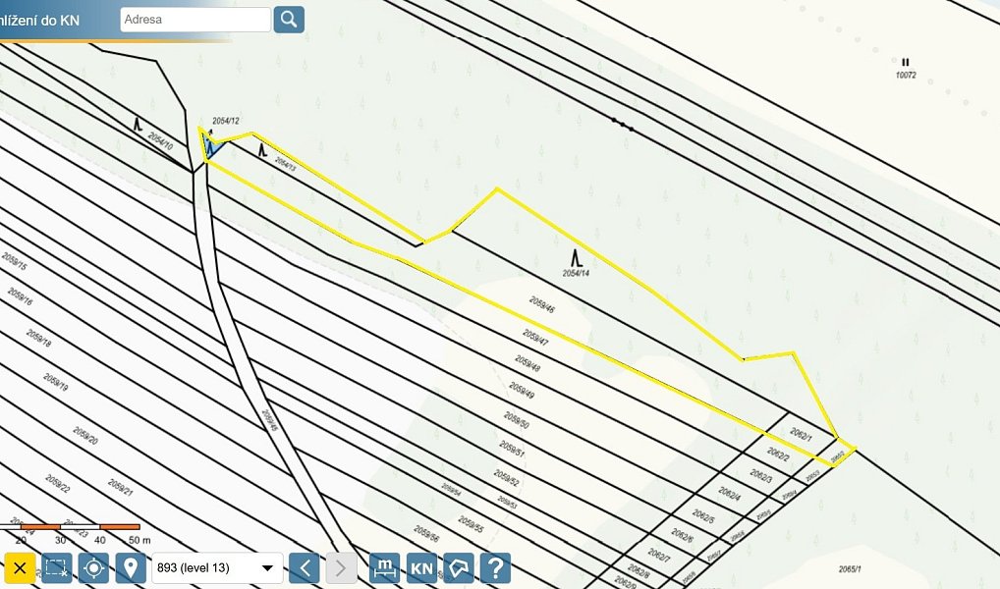The image size is (1000, 589).
Task: Click parcel label 2054/10
Action: (160, 141)
